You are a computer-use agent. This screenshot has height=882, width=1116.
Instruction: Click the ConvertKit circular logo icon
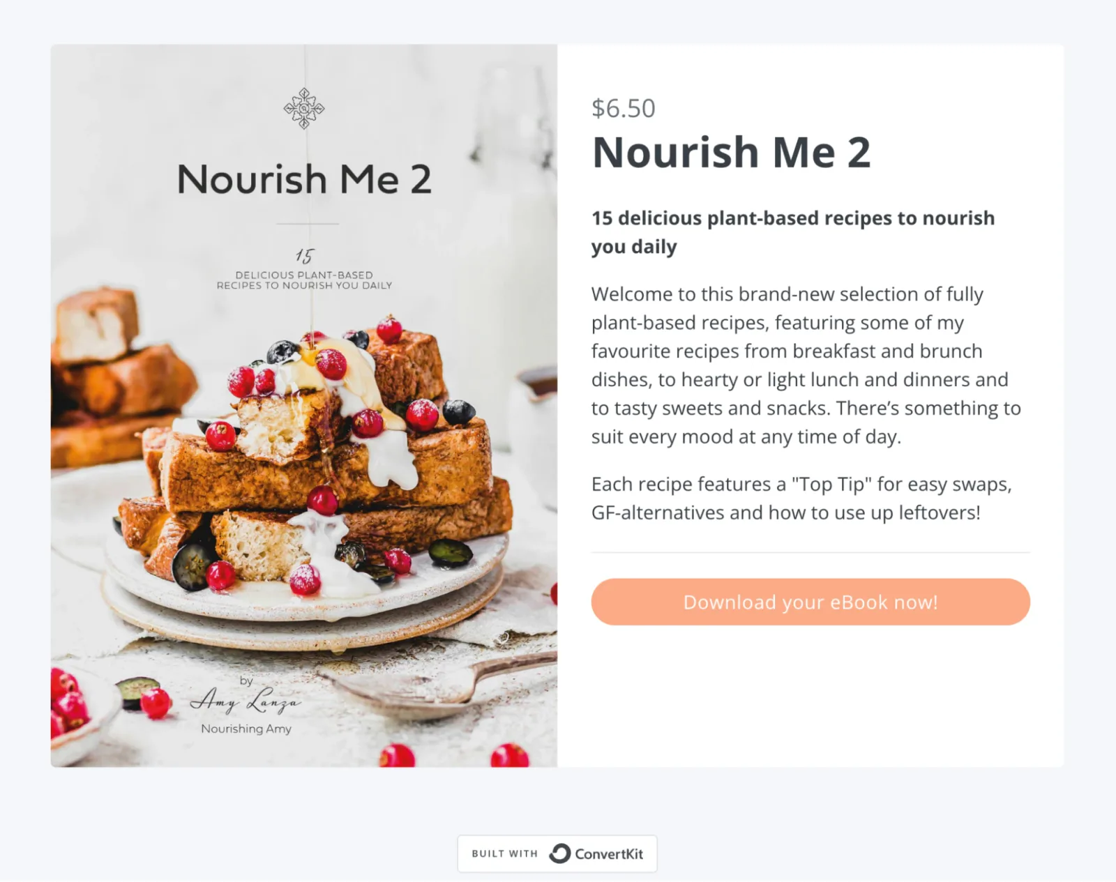pyautogui.click(x=559, y=853)
